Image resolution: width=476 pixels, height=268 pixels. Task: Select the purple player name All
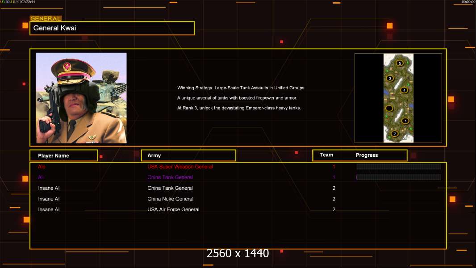pos(41,177)
